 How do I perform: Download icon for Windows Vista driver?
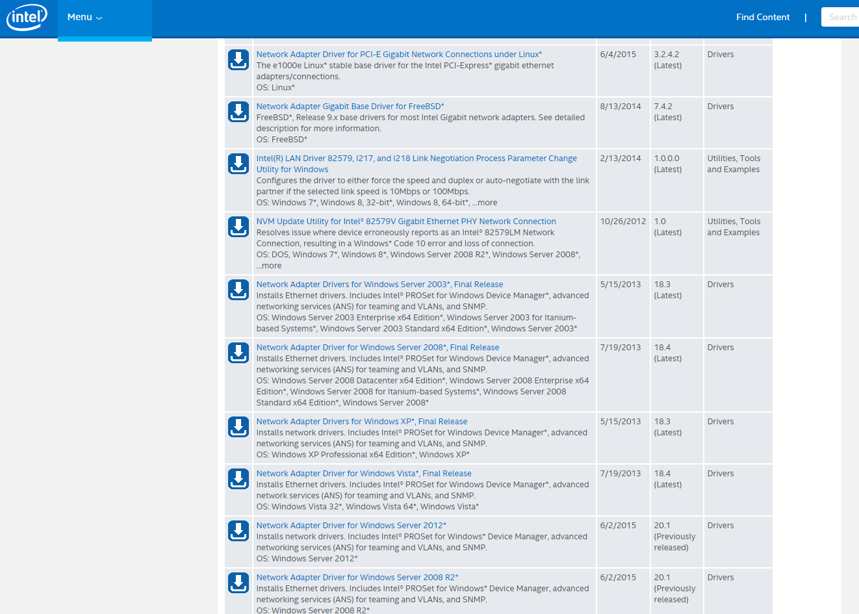[x=238, y=479]
